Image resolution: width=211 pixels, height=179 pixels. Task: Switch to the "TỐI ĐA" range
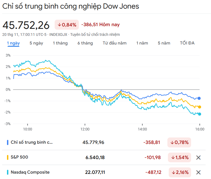pyautogui.click(x=187, y=43)
